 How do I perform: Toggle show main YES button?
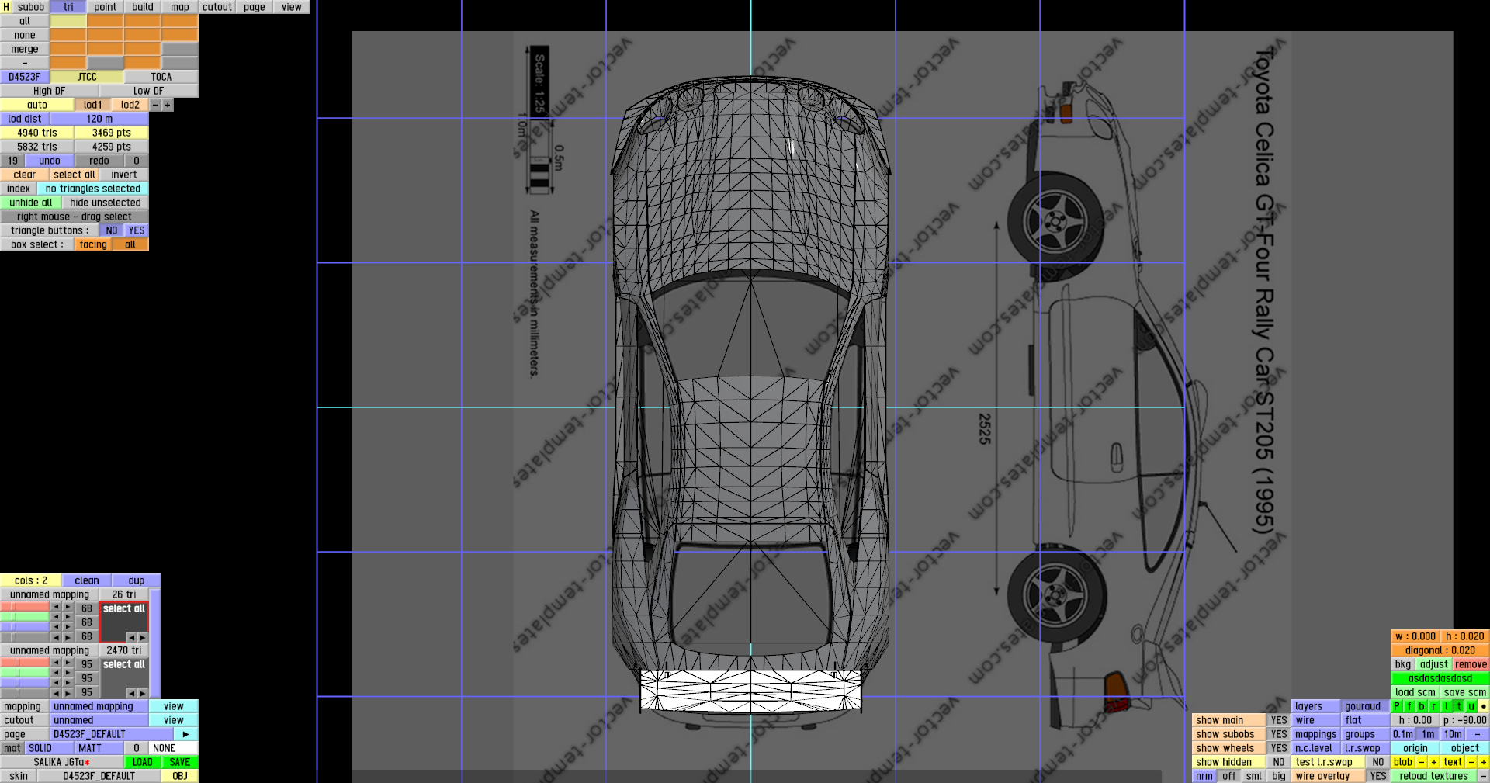(1279, 720)
